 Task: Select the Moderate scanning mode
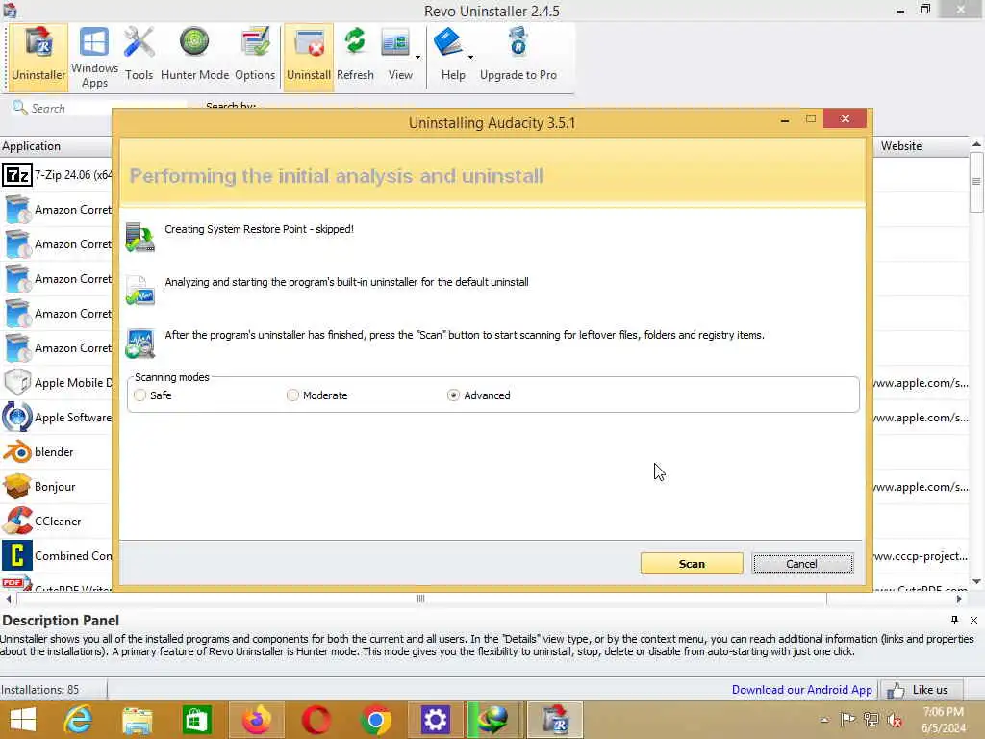[x=292, y=395]
